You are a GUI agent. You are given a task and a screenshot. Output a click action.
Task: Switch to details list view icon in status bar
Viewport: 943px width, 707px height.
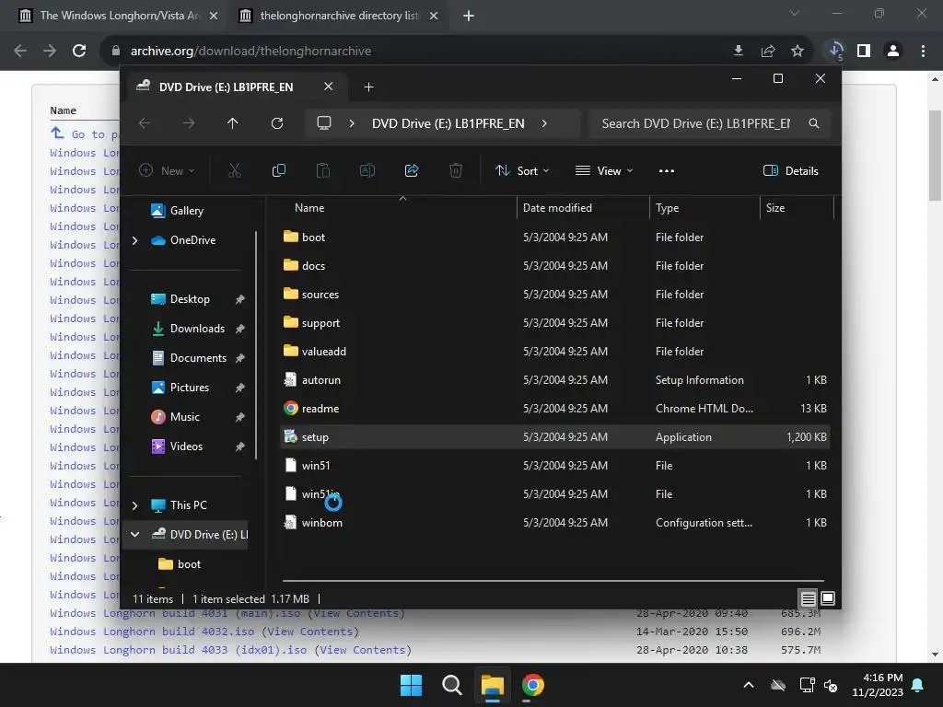[808, 598]
